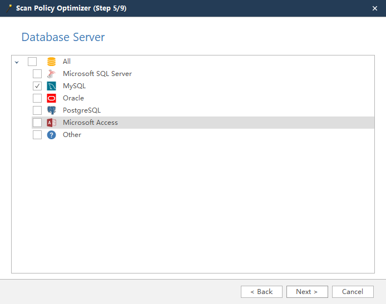The image size is (386, 304).
Task: Select the 'All' row label
Action: tap(67, 62)
